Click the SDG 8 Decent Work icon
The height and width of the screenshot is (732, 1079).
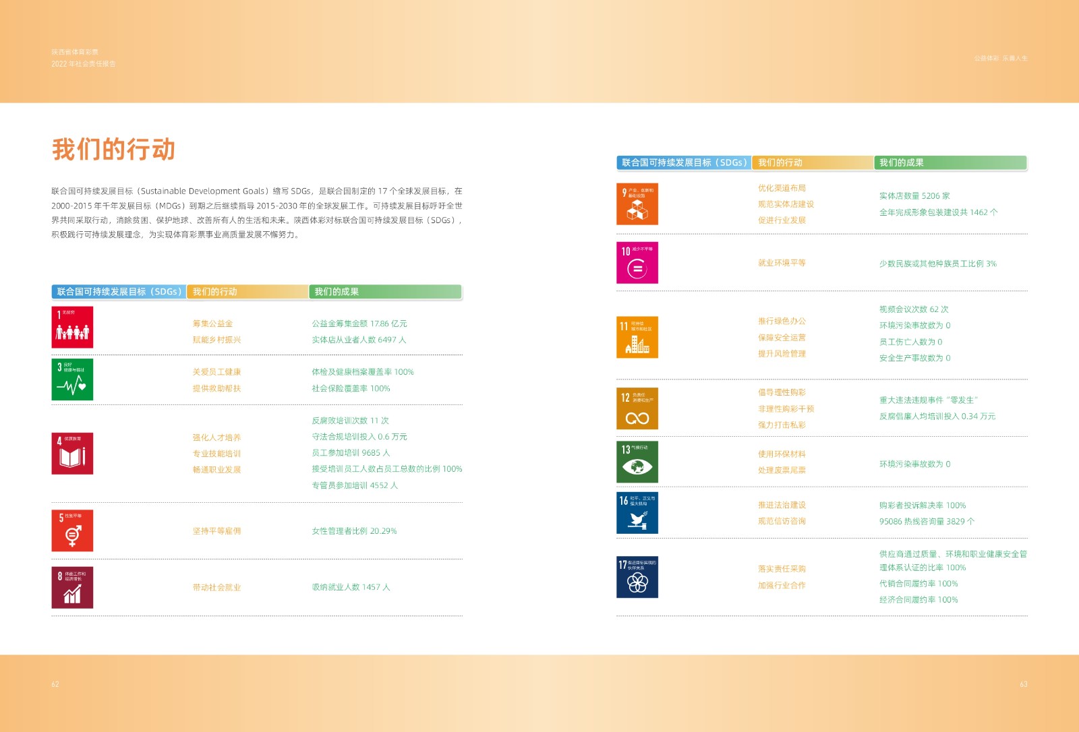72,587
